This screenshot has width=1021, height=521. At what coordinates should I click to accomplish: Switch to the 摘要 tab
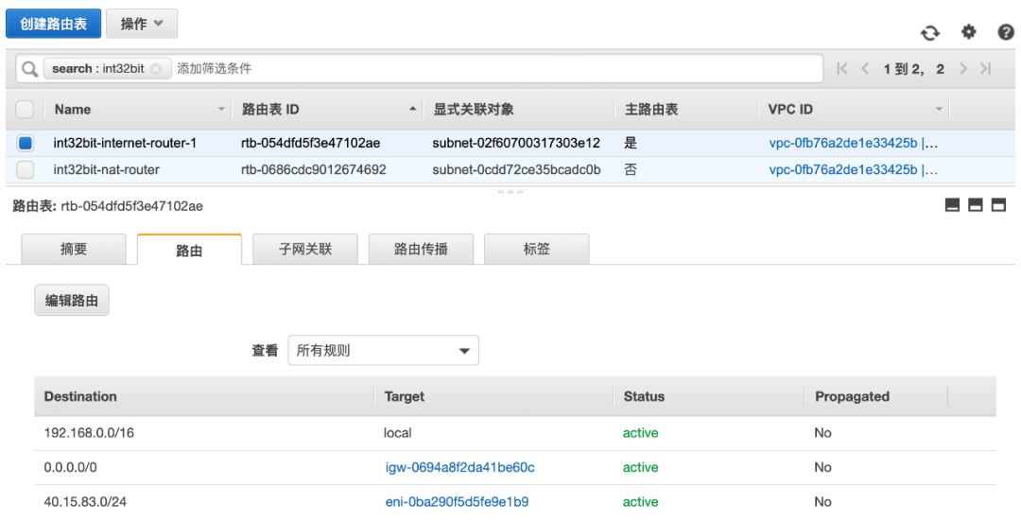click(74, 249)
